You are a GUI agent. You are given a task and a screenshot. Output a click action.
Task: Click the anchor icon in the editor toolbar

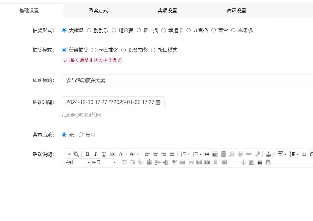[243, 162]
